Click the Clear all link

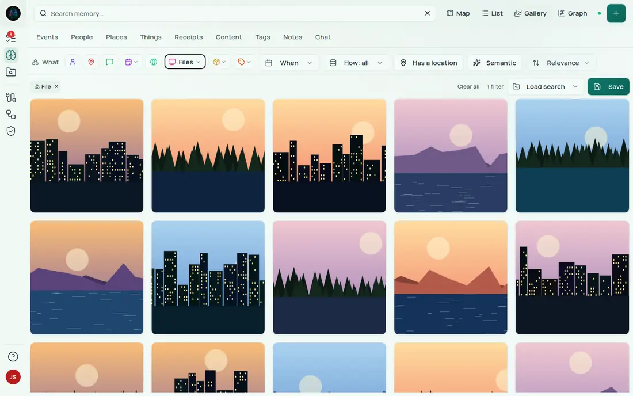[x=468, y=86]
